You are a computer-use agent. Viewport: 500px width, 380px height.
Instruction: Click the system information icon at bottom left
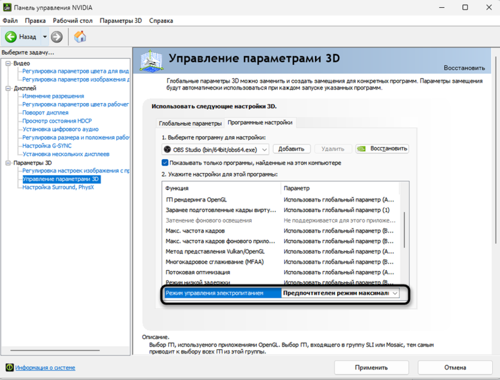10,367
